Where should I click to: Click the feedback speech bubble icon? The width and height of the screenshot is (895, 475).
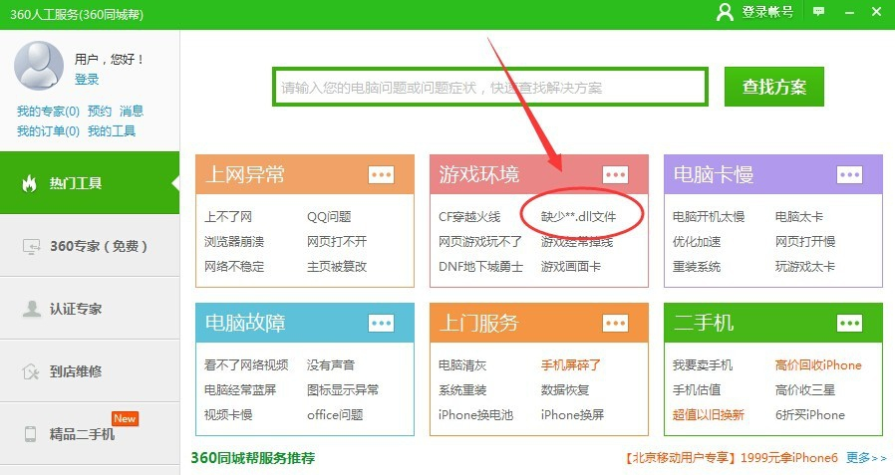click(819, 11)
